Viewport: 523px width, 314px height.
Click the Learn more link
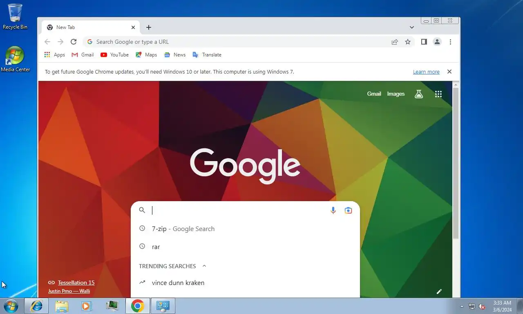[x=426, y=72]
